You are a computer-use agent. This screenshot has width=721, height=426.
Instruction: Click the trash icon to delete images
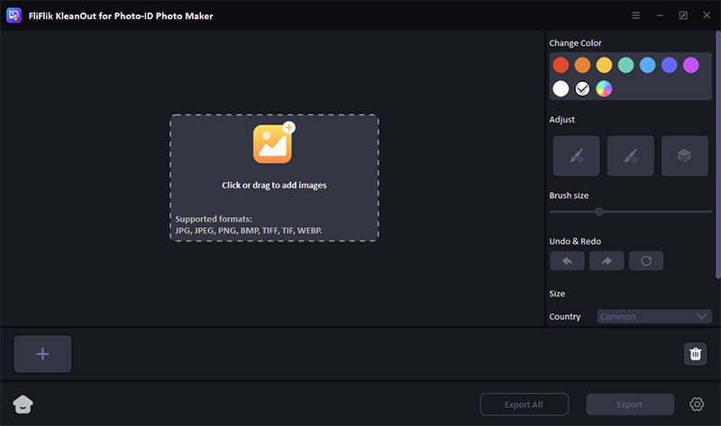tap(695, 354)
